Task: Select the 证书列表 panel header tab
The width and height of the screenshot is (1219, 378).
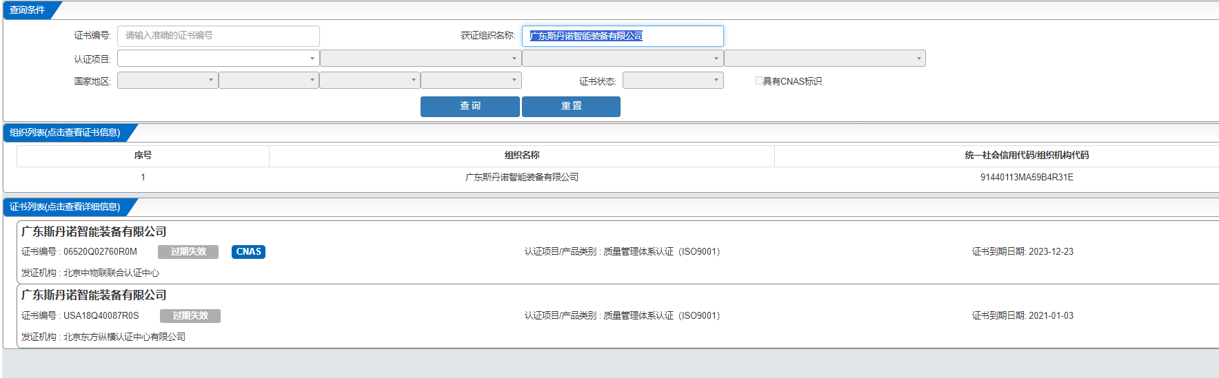Action: click(65, 207)
